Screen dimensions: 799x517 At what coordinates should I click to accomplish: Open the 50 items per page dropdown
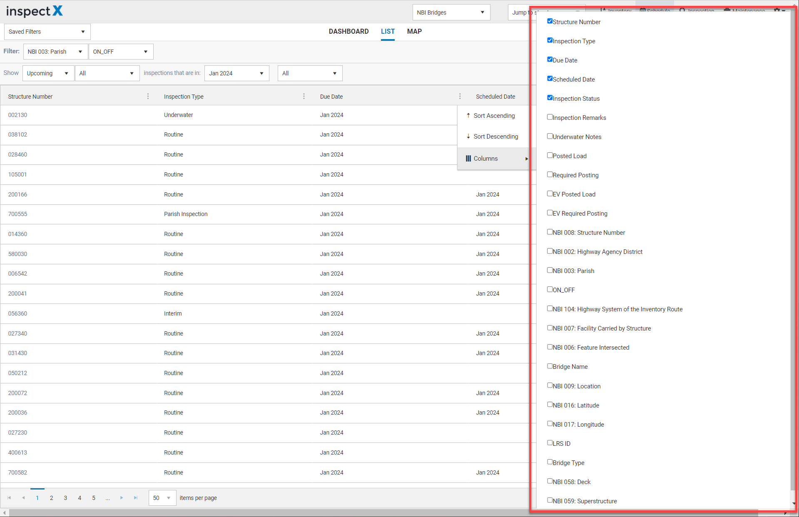pos(162,498)
